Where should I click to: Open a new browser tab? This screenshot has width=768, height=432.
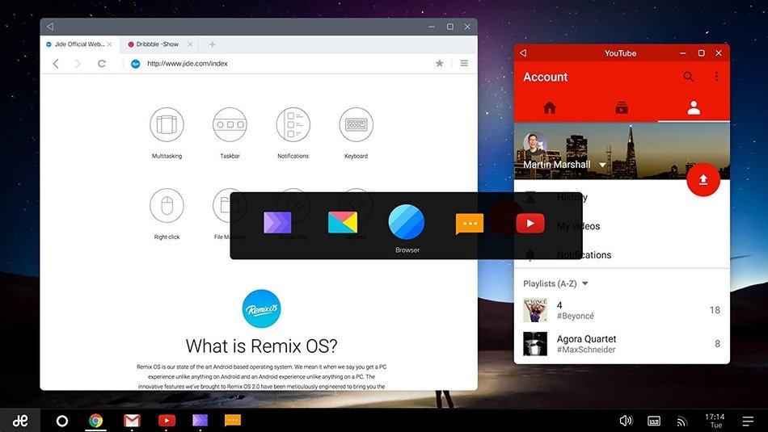212,44
